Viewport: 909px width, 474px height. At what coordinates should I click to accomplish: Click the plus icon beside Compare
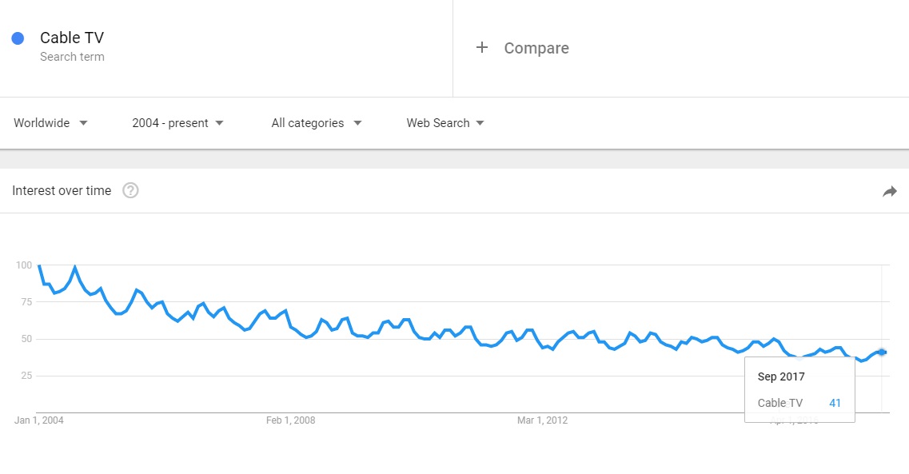pyautogui.click(x=482, y=47)
